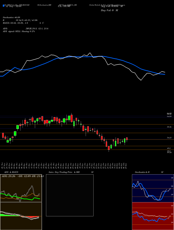Viewport: 174px width, 230px height.
Task: Click the 'Intra Day Trading Price & MR' title
Action: coord(64,172)
